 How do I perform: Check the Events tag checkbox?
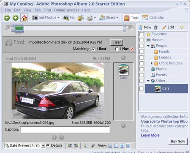141,75
